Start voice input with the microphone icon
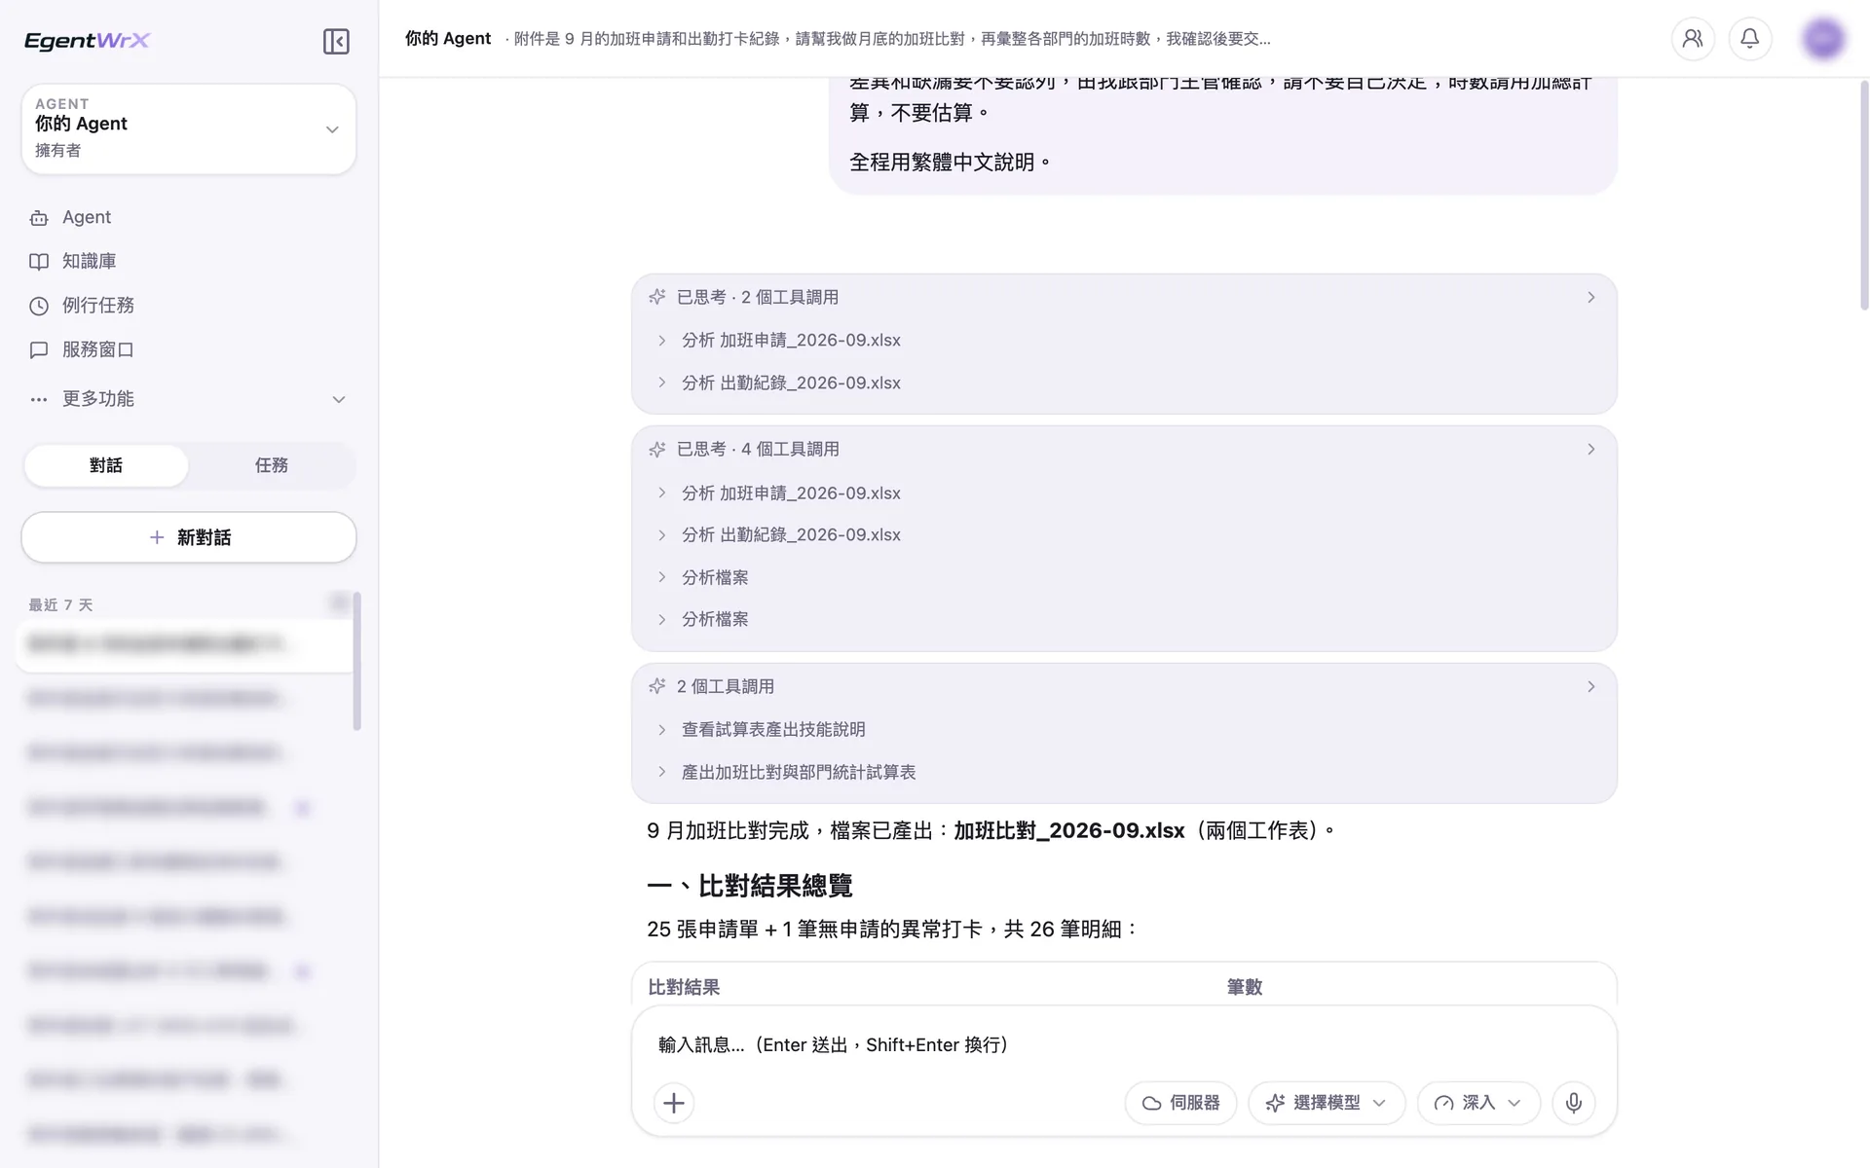1870x1168 pixels. click(1574, 1103)
